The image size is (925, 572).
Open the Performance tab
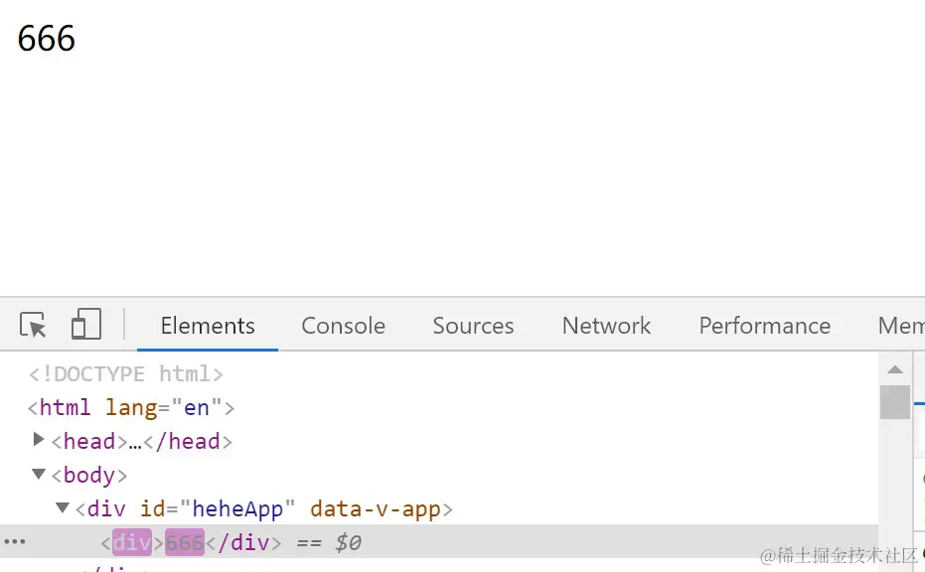(765, 326)
